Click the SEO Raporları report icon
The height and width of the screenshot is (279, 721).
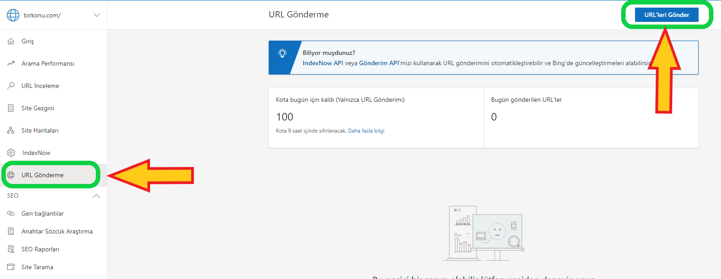pyautogui.click(x=11, y=249)
